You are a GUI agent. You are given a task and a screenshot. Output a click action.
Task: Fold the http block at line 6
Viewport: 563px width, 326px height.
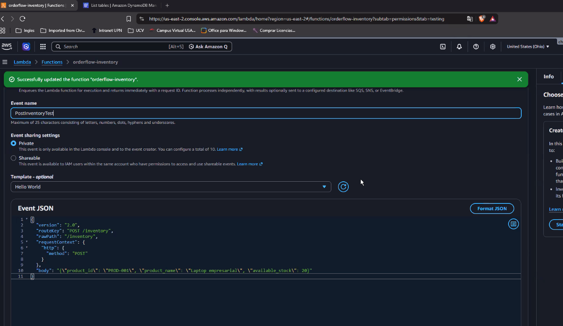tap(27, 248)
